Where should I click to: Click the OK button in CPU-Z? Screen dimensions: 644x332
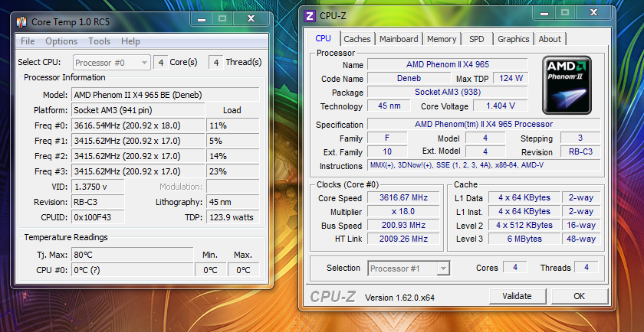click(x=579, y=296)
